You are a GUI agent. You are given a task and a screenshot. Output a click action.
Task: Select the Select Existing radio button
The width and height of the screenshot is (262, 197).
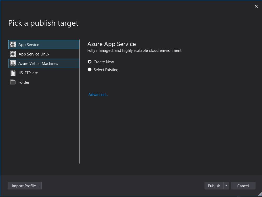pyautogui.click(x=89, y=70)
